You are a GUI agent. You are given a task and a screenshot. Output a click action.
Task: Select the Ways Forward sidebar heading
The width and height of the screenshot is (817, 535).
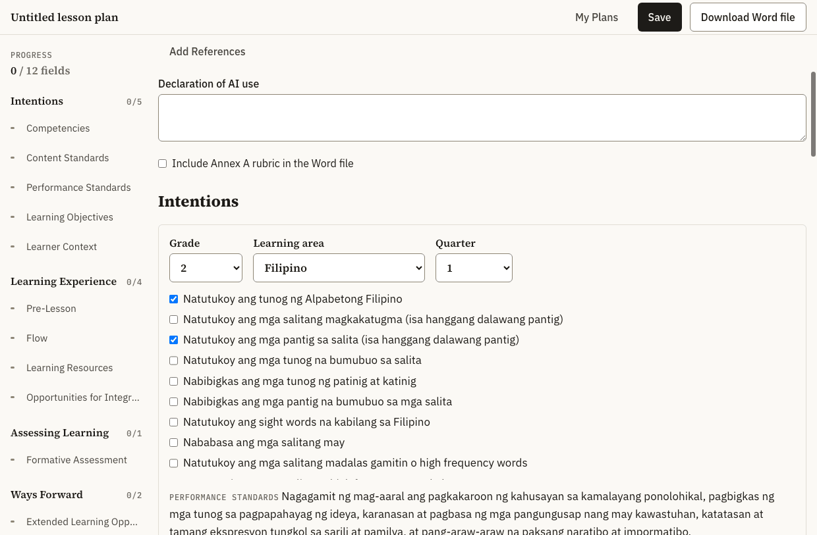[47, 494]
